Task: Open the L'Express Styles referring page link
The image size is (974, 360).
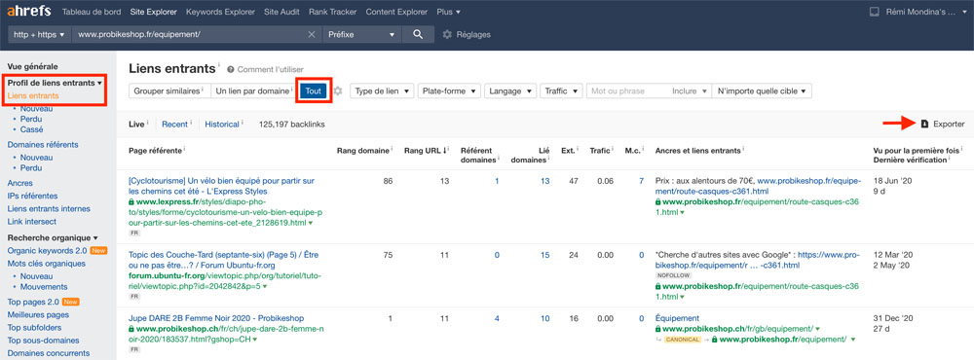Action: 221,186
